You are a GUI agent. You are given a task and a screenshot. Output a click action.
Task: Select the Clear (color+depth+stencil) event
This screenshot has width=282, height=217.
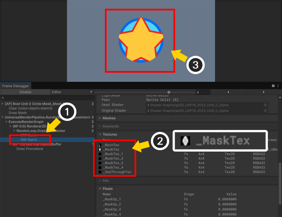(x=30, y=108)
